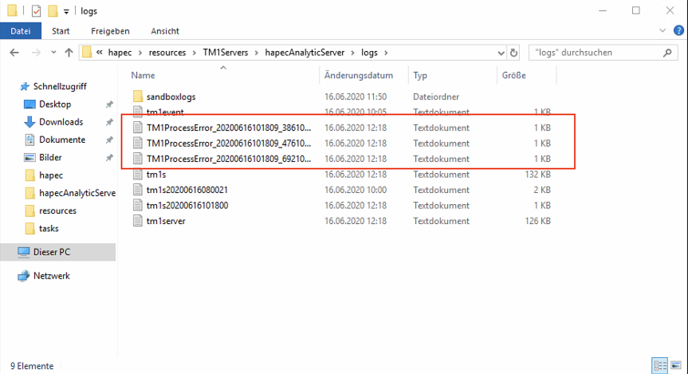Select the tm1server log file
Viewport: 688px width, 374px height.
click(x=166, y=221)
